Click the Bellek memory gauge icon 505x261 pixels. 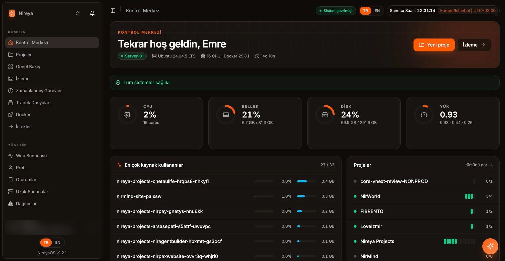click(226, 115)
